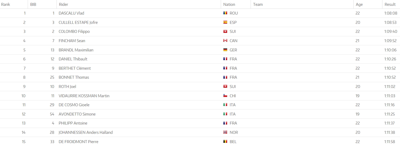Open VIDAURRE KOSSMAN Martin's entry

point(84,96)
